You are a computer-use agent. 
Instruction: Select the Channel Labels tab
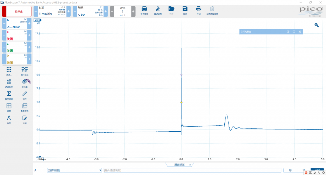[x=179, y=165]
